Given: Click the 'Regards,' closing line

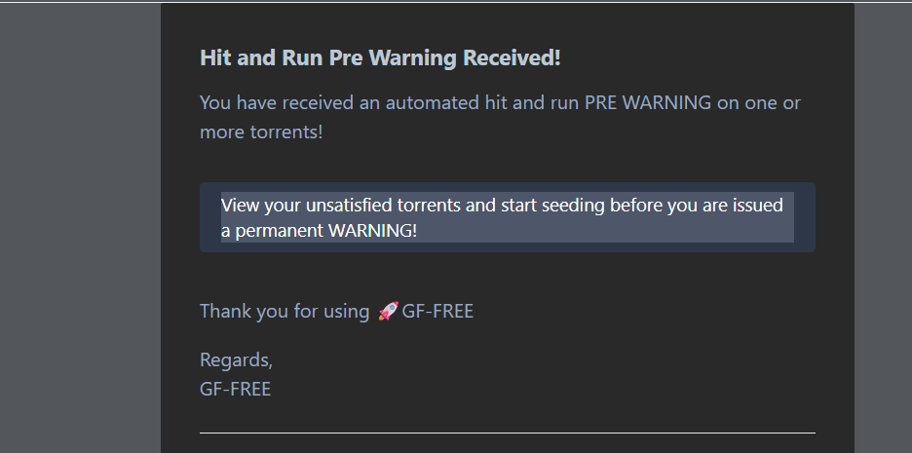Looking at the screenshot, I should (x=236, y=360).
